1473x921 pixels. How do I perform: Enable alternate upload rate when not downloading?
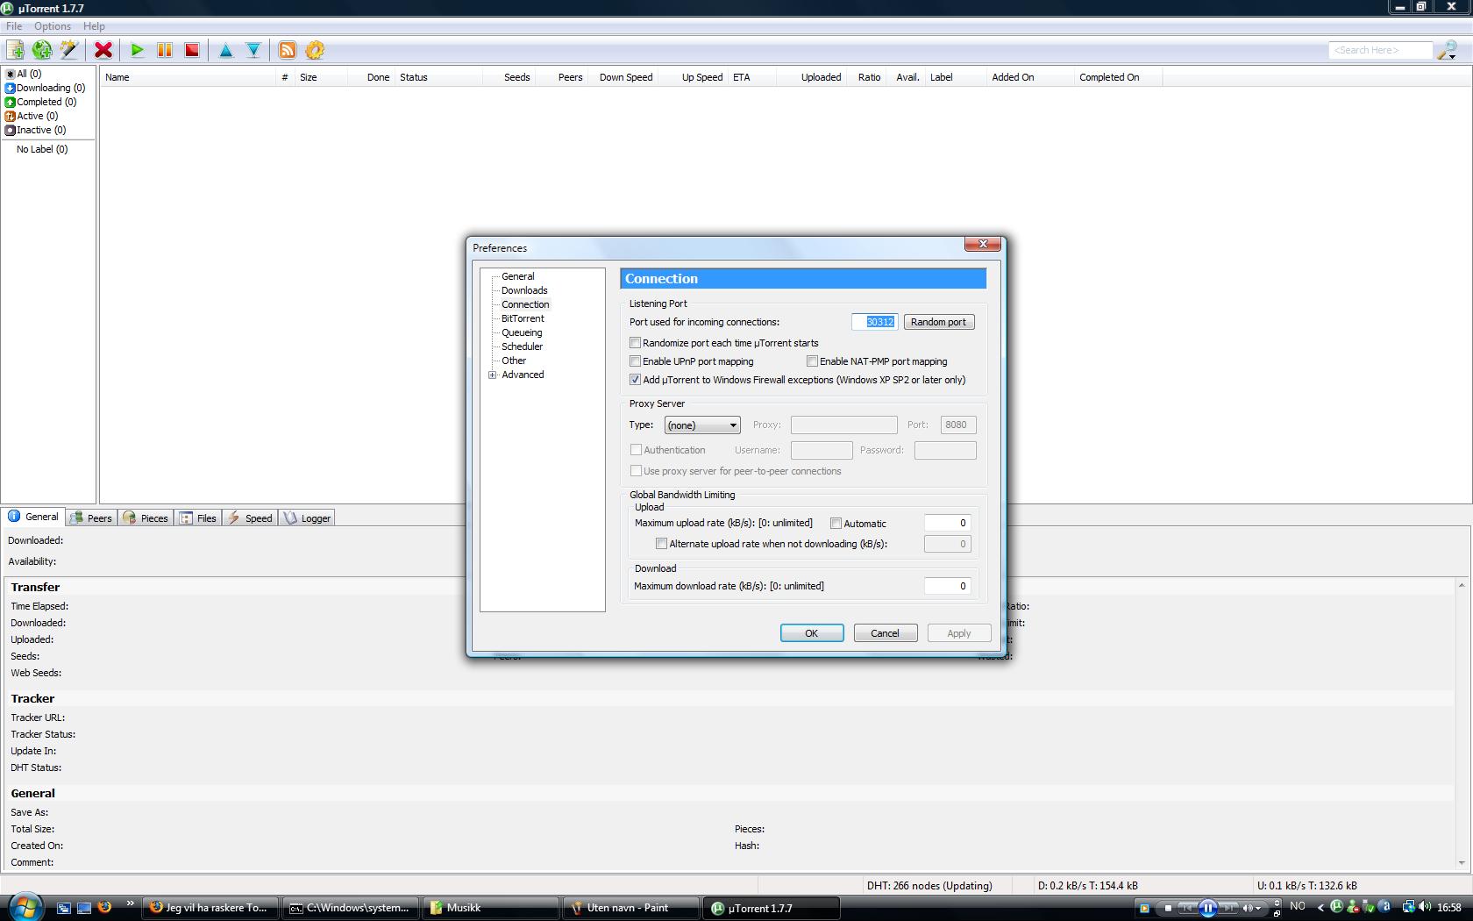pos(662,544)
